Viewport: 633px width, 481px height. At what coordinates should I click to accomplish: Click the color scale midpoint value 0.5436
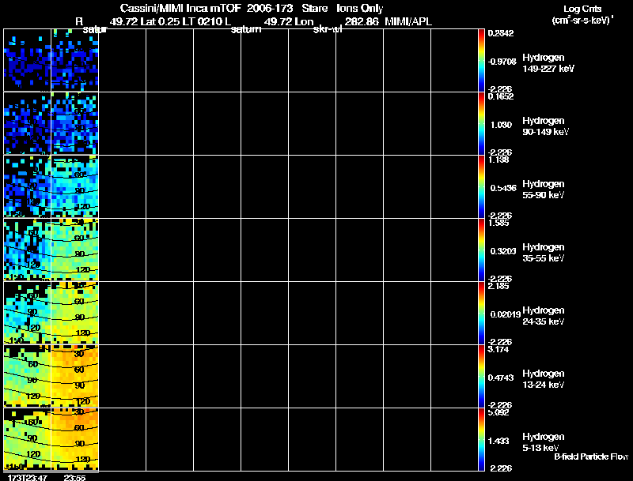coord(503,188)
